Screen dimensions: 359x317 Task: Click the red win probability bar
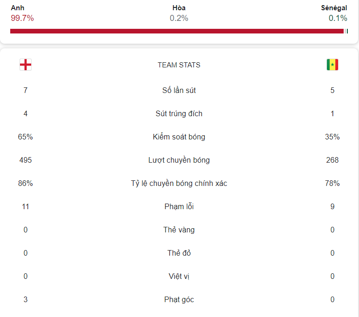pos(177,31)
